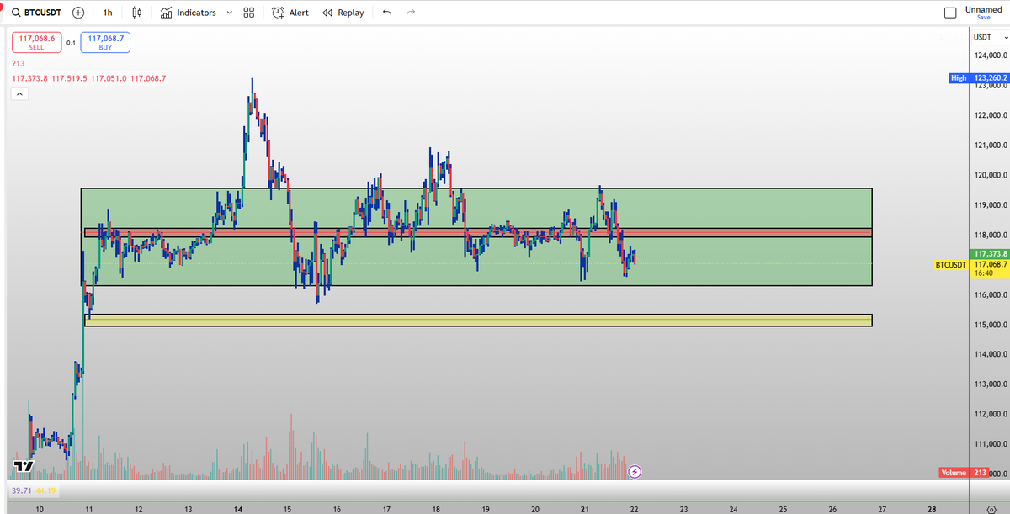Open the layout setup square icon
The width and height of the screenshot is (1010, 514).
point(950,13)
